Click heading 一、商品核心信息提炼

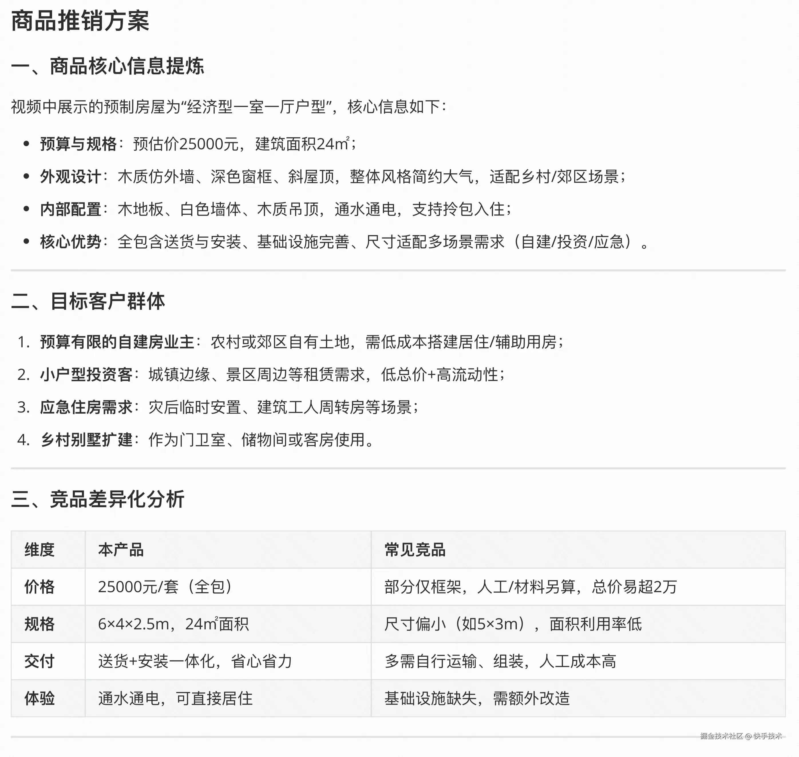pos(107,66)
